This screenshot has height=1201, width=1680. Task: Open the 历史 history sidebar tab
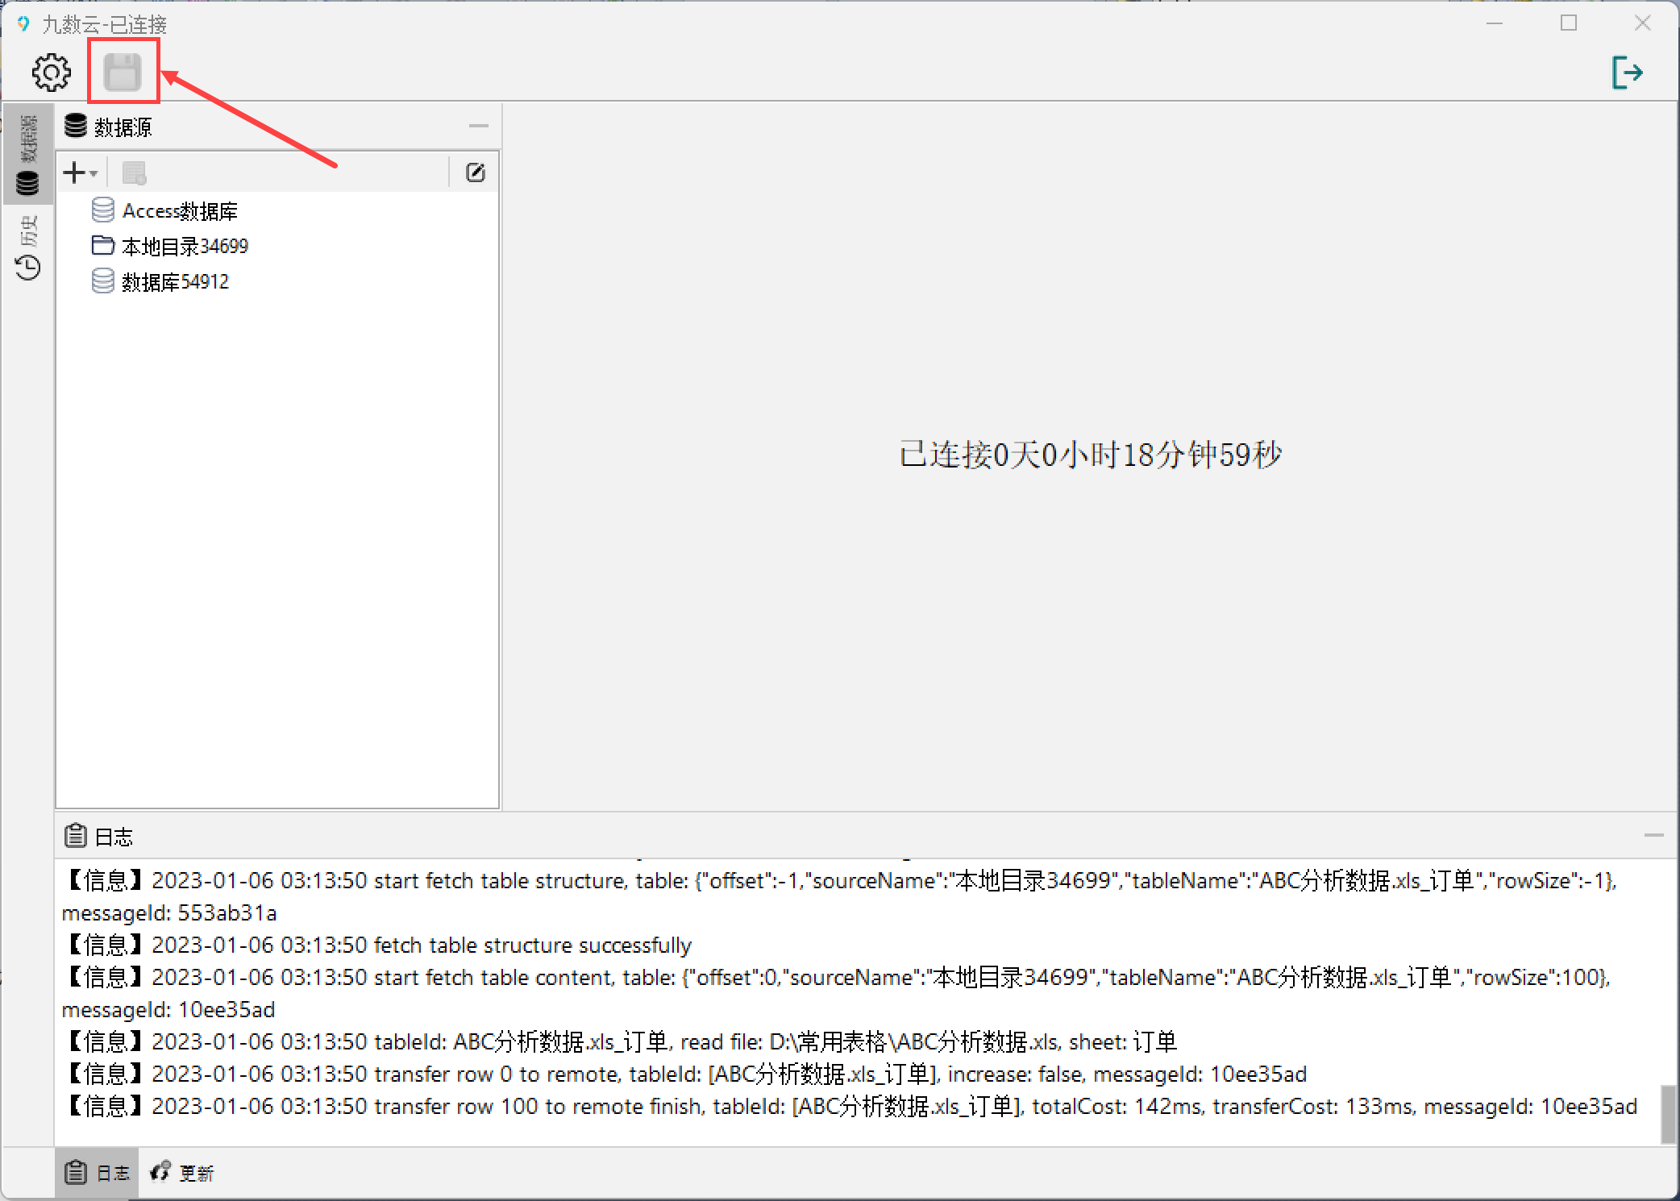27,246
